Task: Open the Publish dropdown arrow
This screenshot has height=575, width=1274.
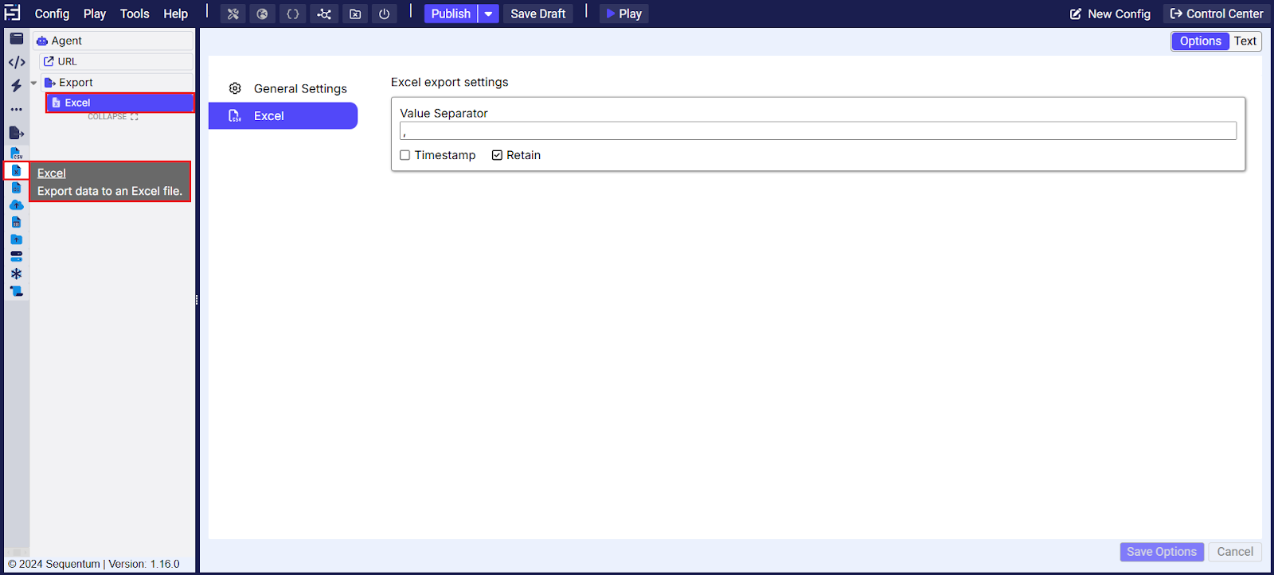Action: click(488, 14)
